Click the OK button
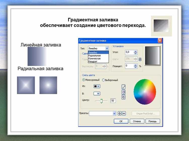 121,121
